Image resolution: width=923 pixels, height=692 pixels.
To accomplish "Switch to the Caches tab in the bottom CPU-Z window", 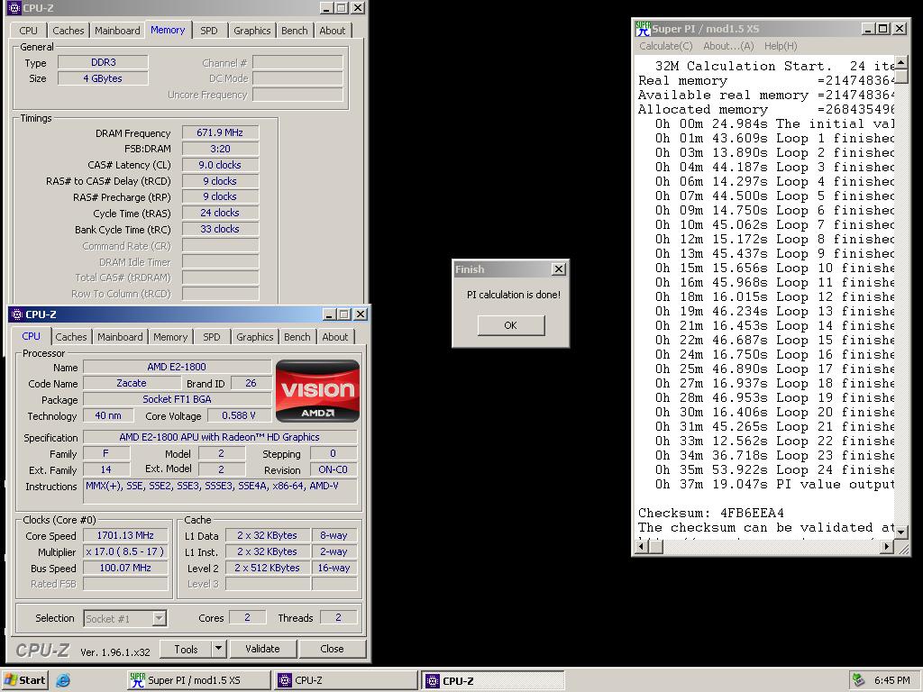I will click(71, 337).
